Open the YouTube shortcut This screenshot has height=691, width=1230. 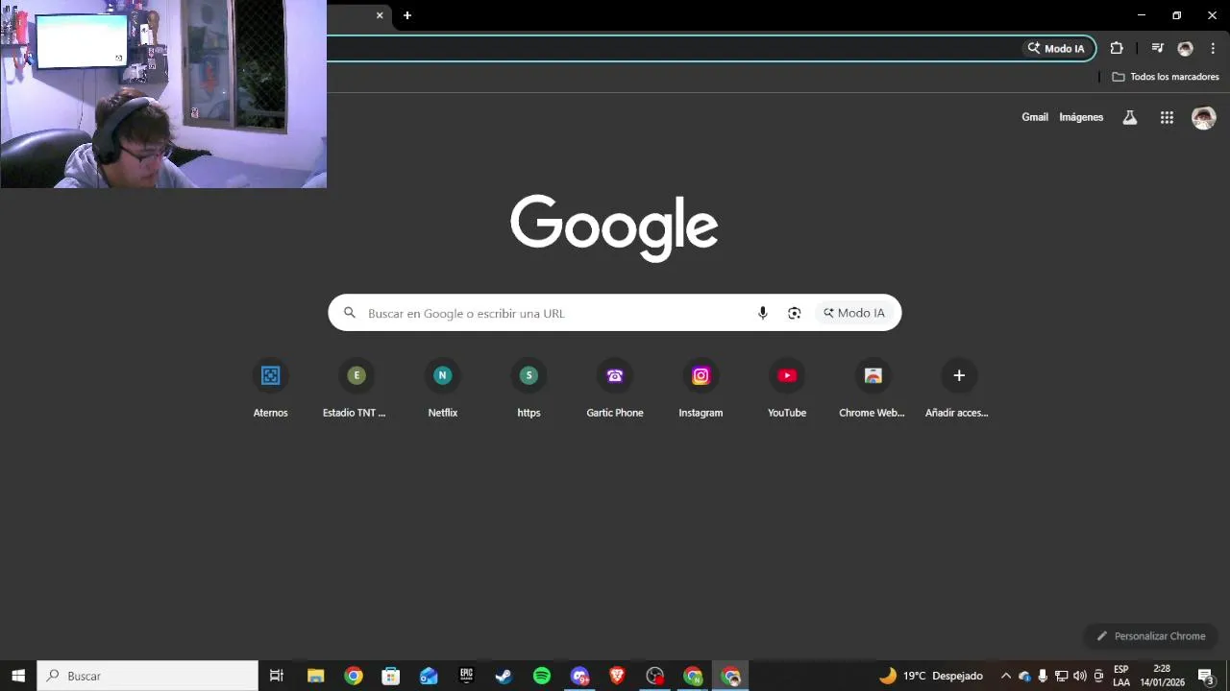(787, 389)
